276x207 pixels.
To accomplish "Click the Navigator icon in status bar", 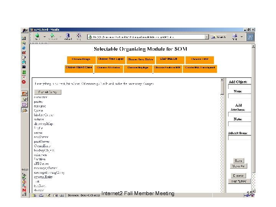I will pos(34,195).
